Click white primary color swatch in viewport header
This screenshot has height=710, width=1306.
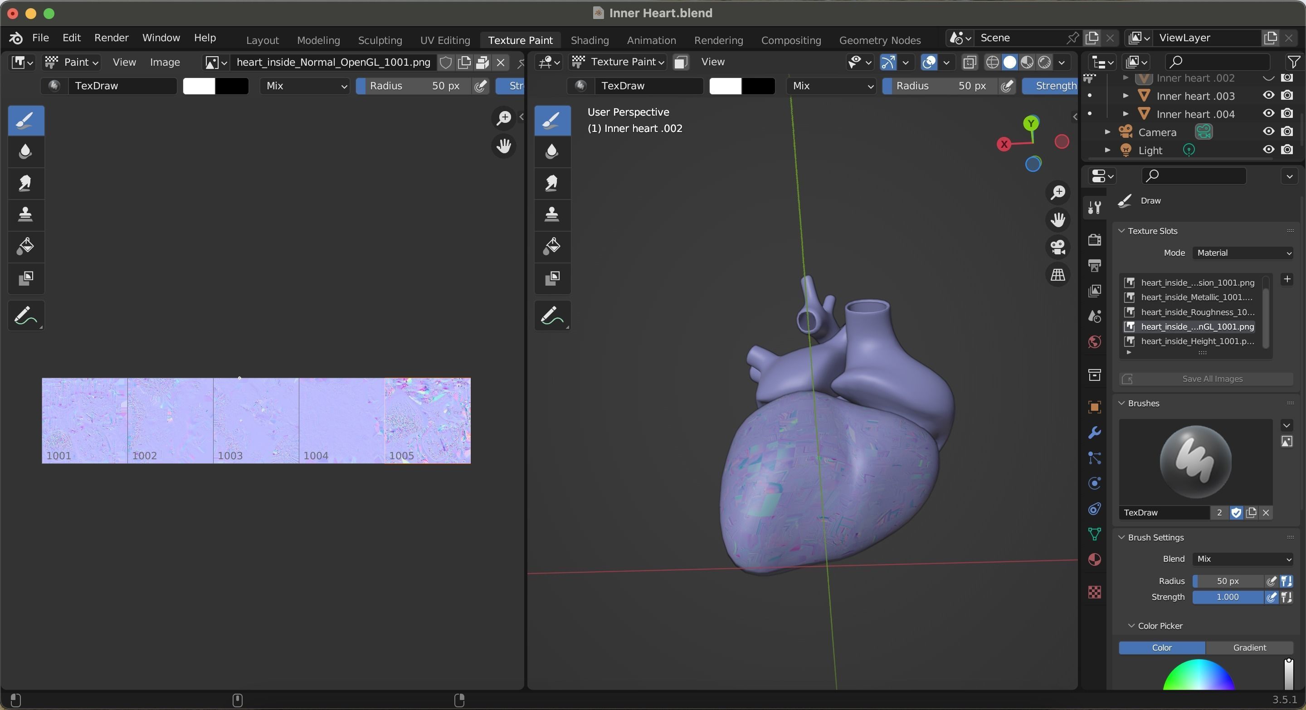[726, 86]
